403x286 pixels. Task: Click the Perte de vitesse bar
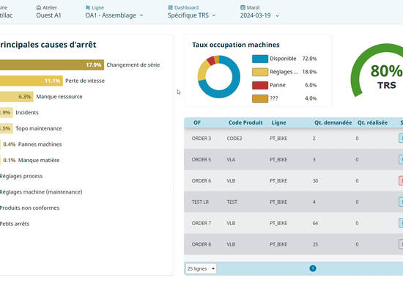(x=32, y=81)
